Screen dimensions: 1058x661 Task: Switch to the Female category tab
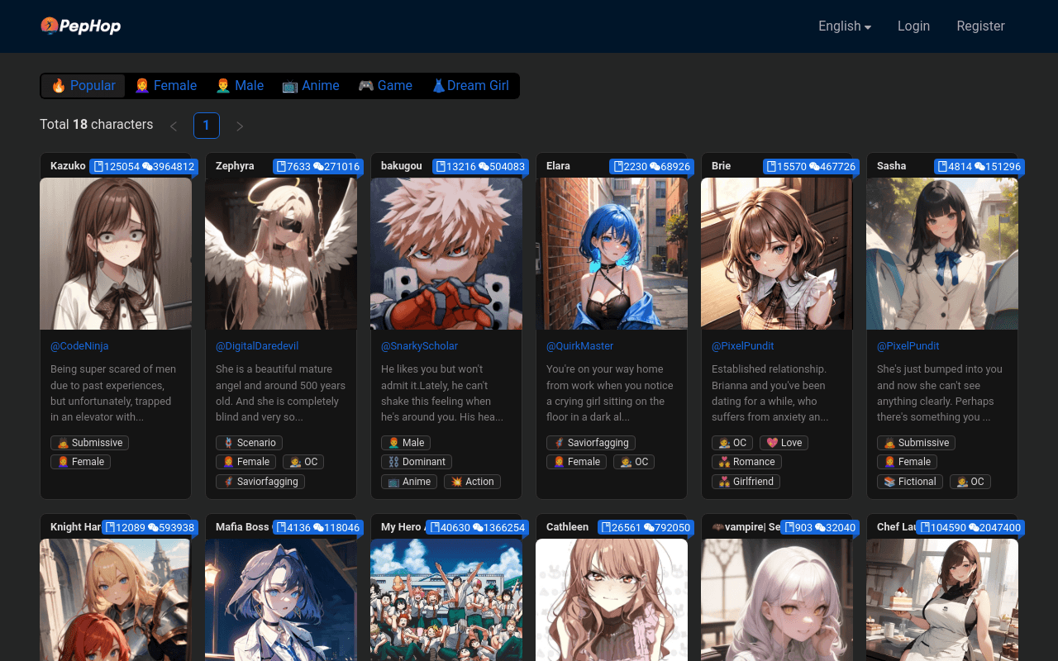(165, 86)
